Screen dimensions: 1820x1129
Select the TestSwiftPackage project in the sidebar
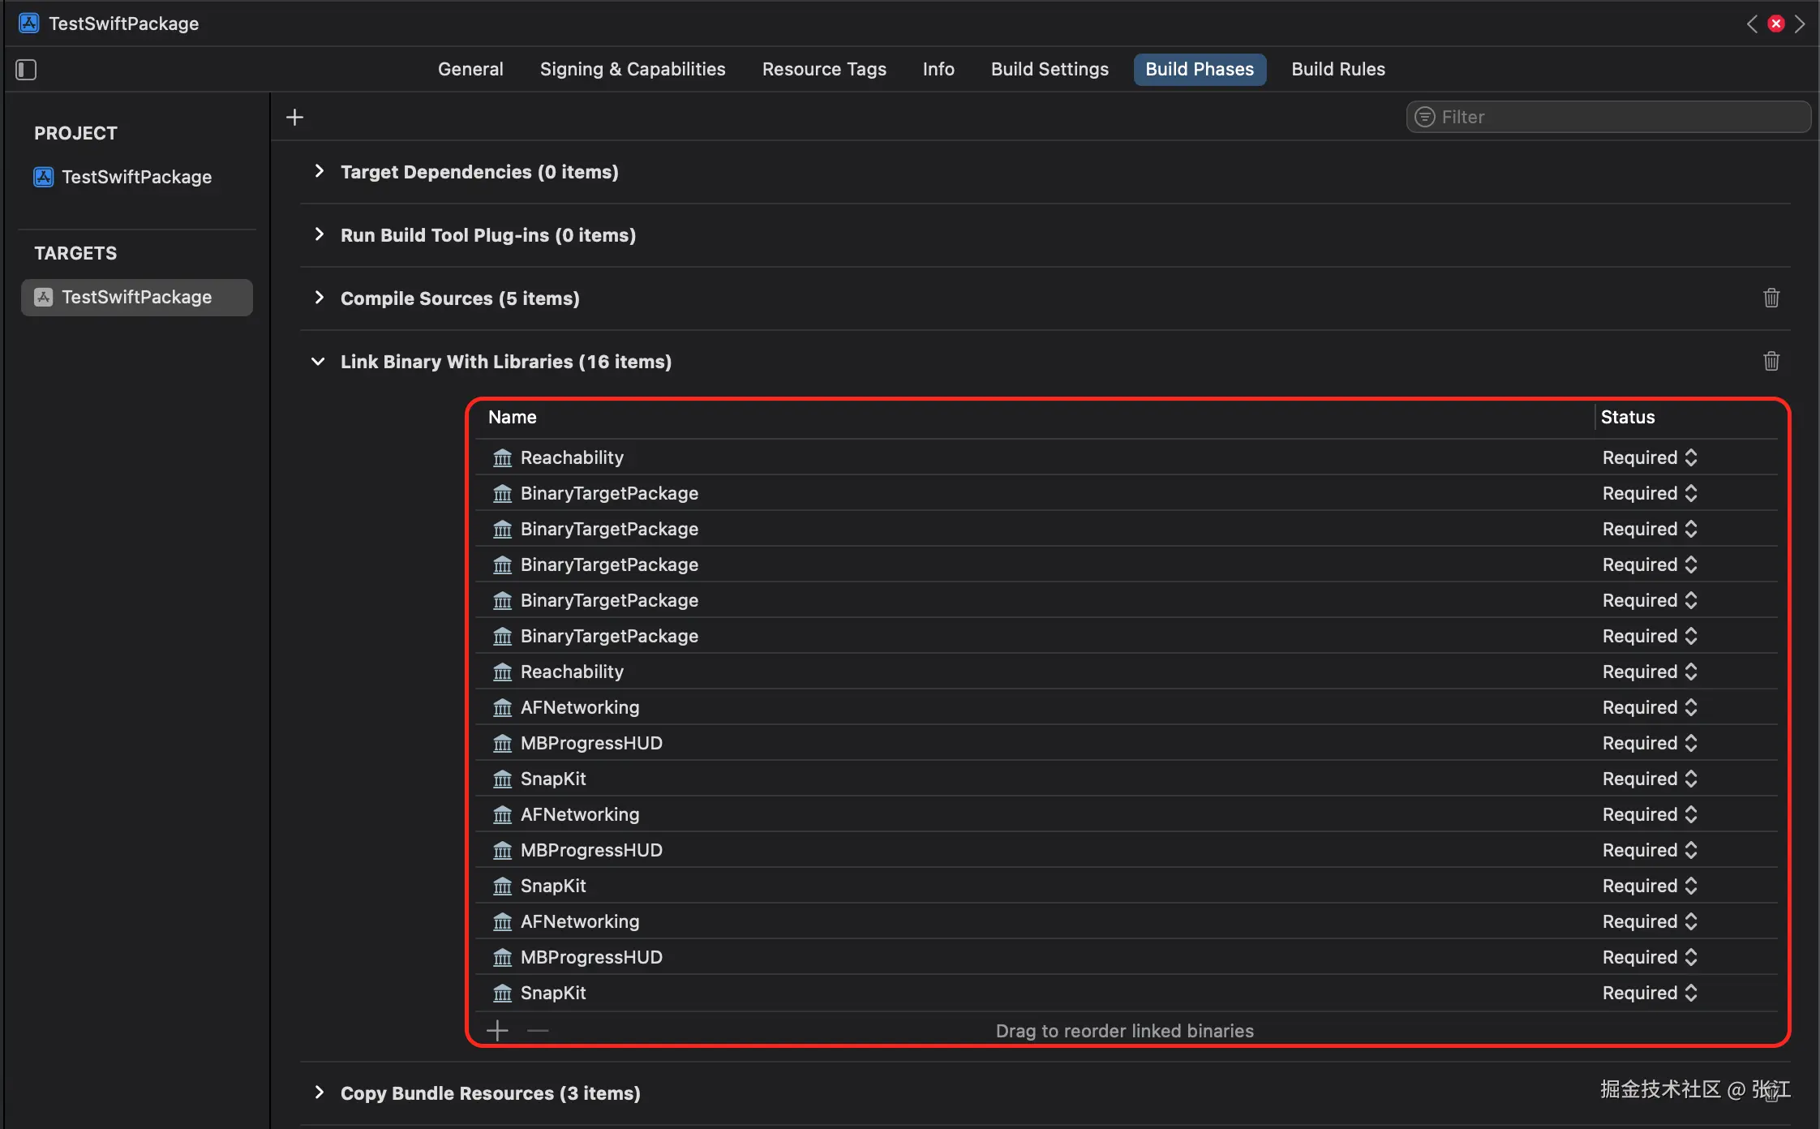[136, 177]
